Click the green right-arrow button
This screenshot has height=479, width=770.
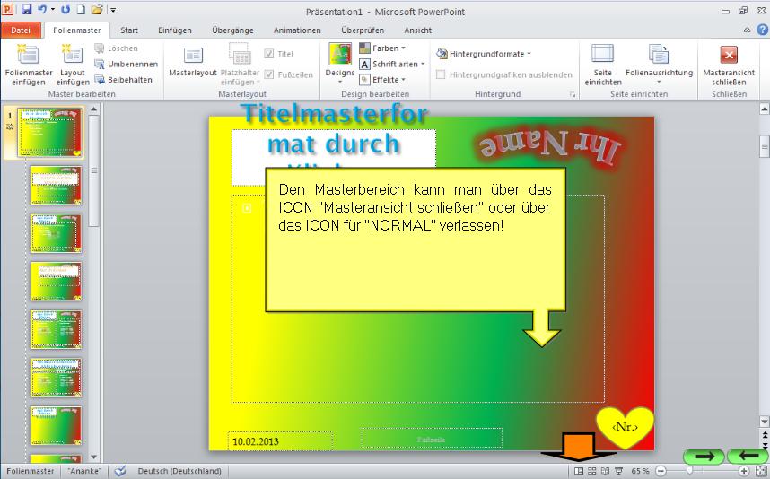703,456
